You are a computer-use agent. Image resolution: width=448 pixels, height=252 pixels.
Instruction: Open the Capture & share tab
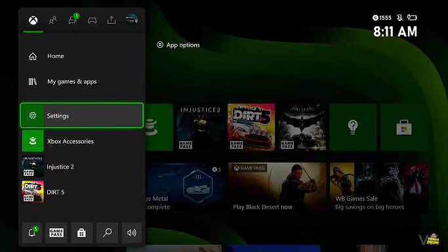112,20
